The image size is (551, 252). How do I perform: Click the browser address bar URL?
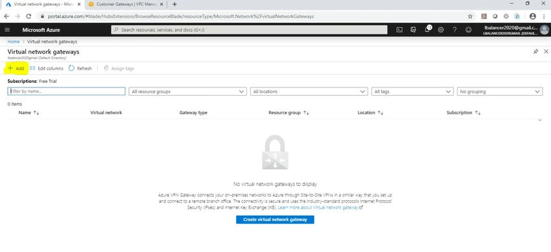181,16
